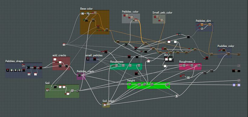Screen dimensions: 248x117
Task: Click first black node in Pebbles_shape frame
Action: tap(8, 70)
